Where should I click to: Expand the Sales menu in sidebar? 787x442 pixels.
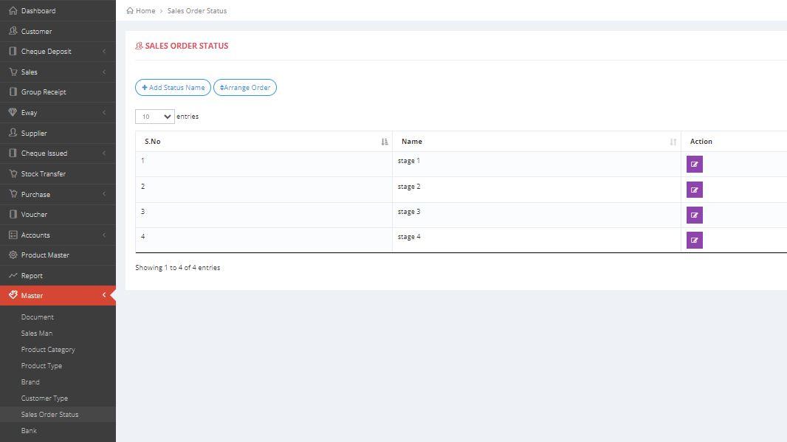pyautogui.click(x=58, y=72)
